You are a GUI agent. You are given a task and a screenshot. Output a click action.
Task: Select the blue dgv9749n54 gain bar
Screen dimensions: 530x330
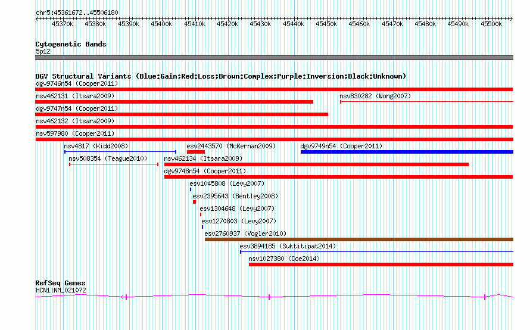pos(407,152)
